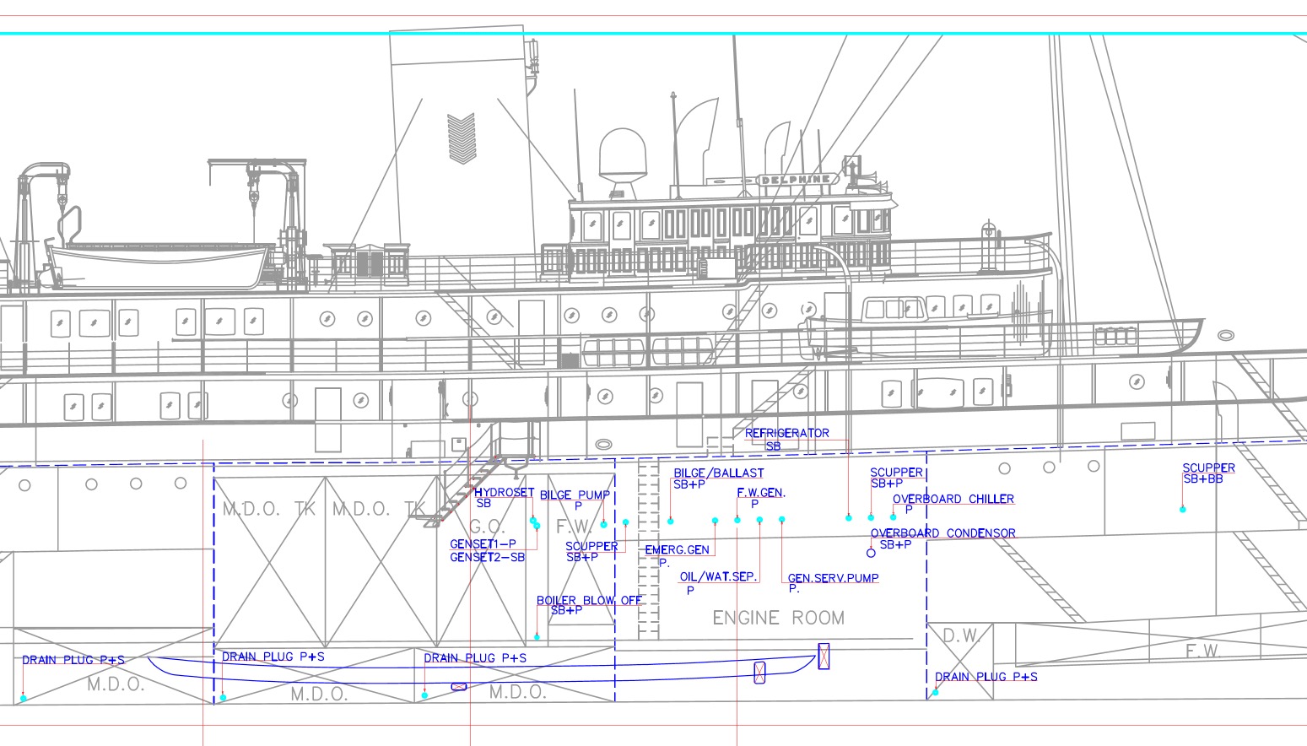Select the ENGINE ROOM text
Image resolution: width=1307 pixels, height=746 pixels.
pyautogui.click(x=778, y=618)
